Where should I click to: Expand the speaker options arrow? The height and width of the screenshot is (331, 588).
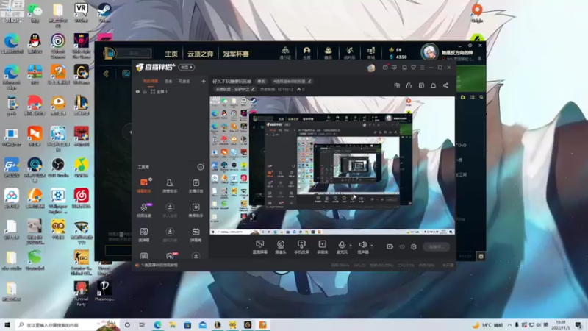[372, 246]
